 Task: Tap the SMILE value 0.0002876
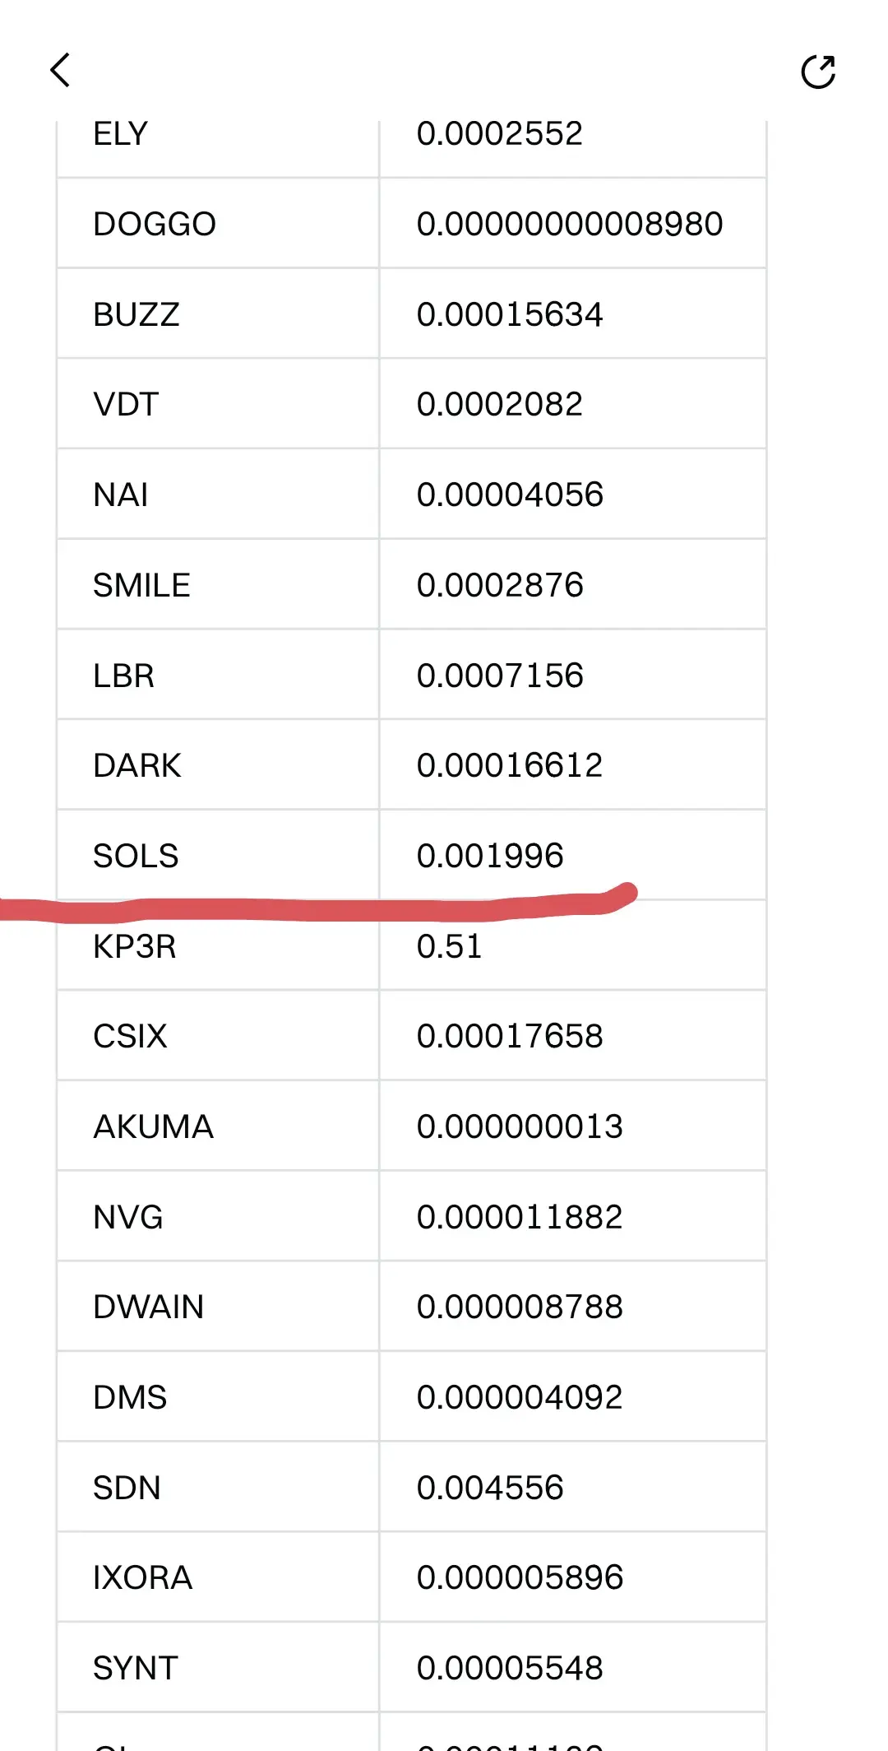(x=500, y=585)
